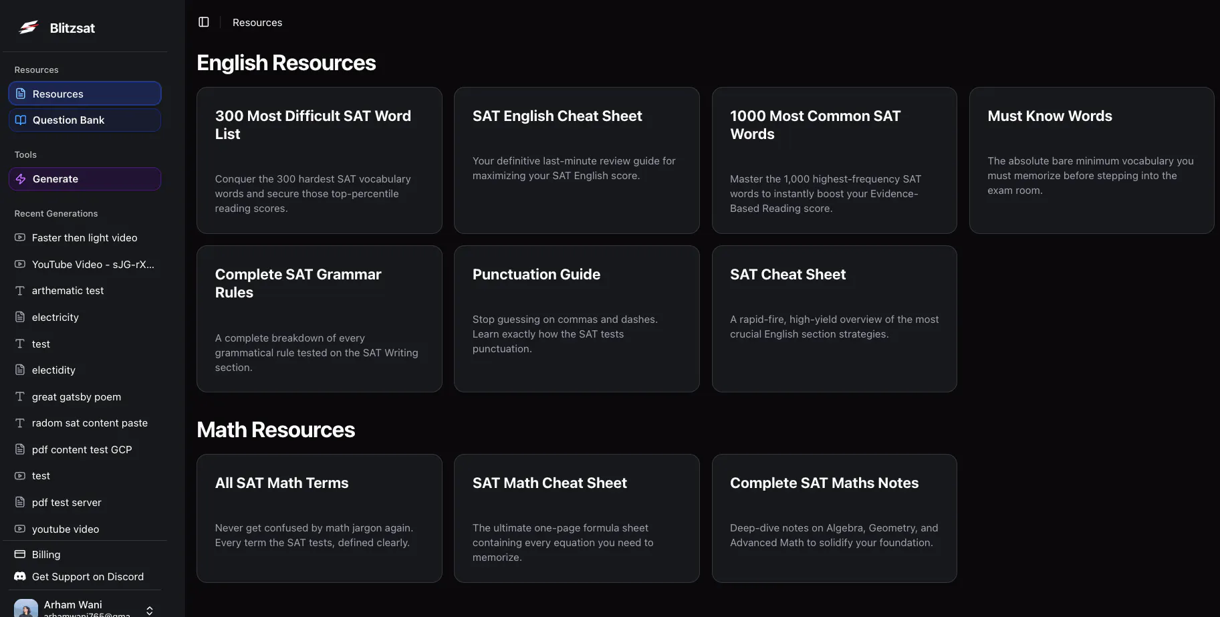Open youtube video generation
Screen dimensions: 1220x617
(x=85, y=529)
